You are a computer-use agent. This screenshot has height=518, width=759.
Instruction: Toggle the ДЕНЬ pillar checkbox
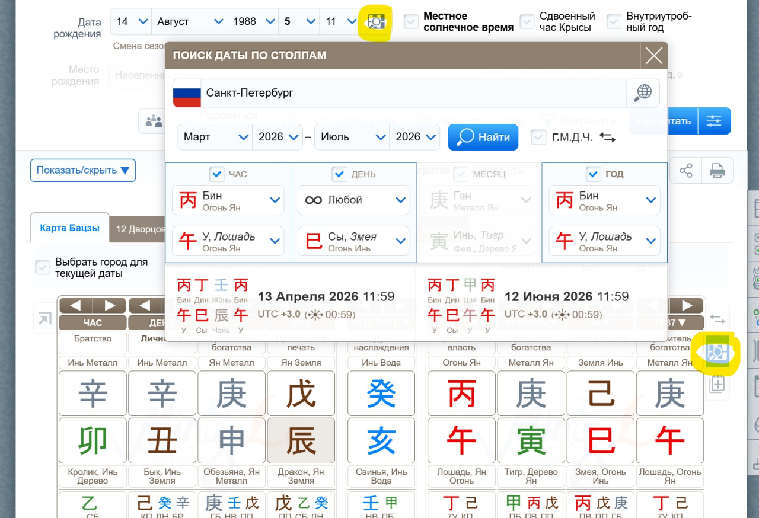tap(339, 174)
